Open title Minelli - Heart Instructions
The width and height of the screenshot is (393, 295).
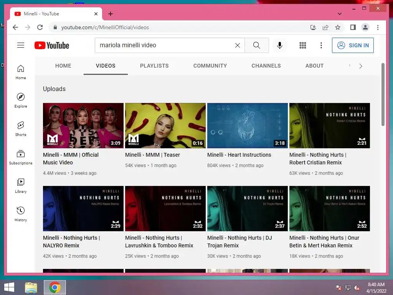[x=239, y=155]
